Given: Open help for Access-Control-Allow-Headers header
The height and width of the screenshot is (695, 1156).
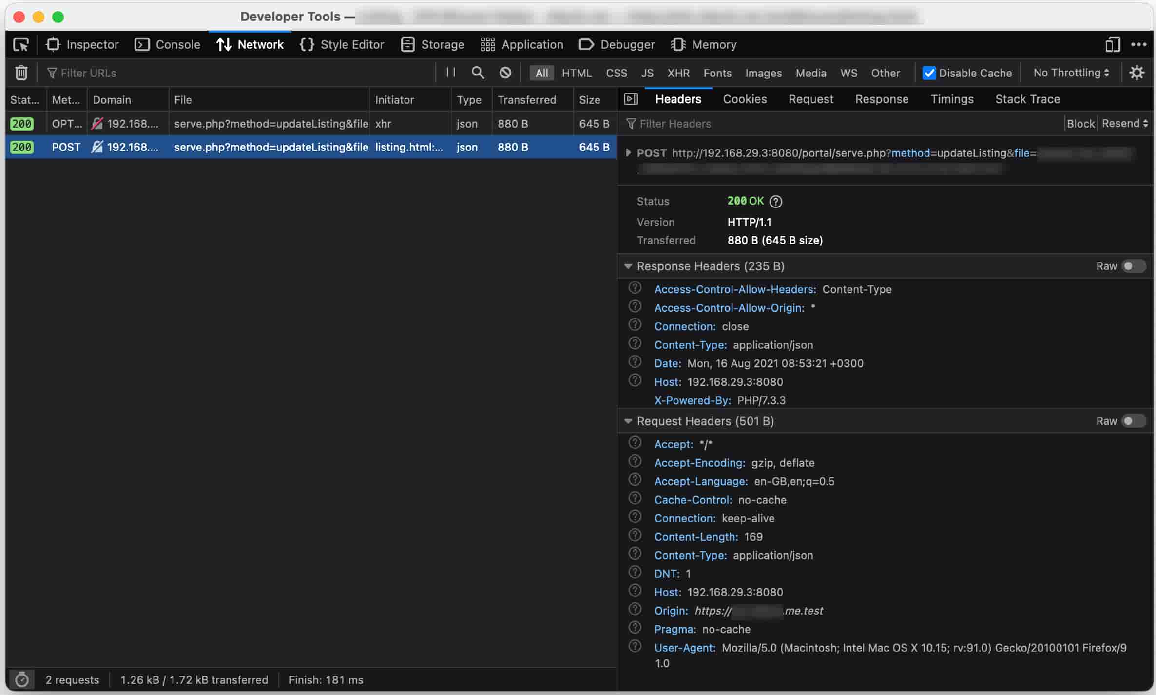Looking at the screenshot, I should 635,288.
